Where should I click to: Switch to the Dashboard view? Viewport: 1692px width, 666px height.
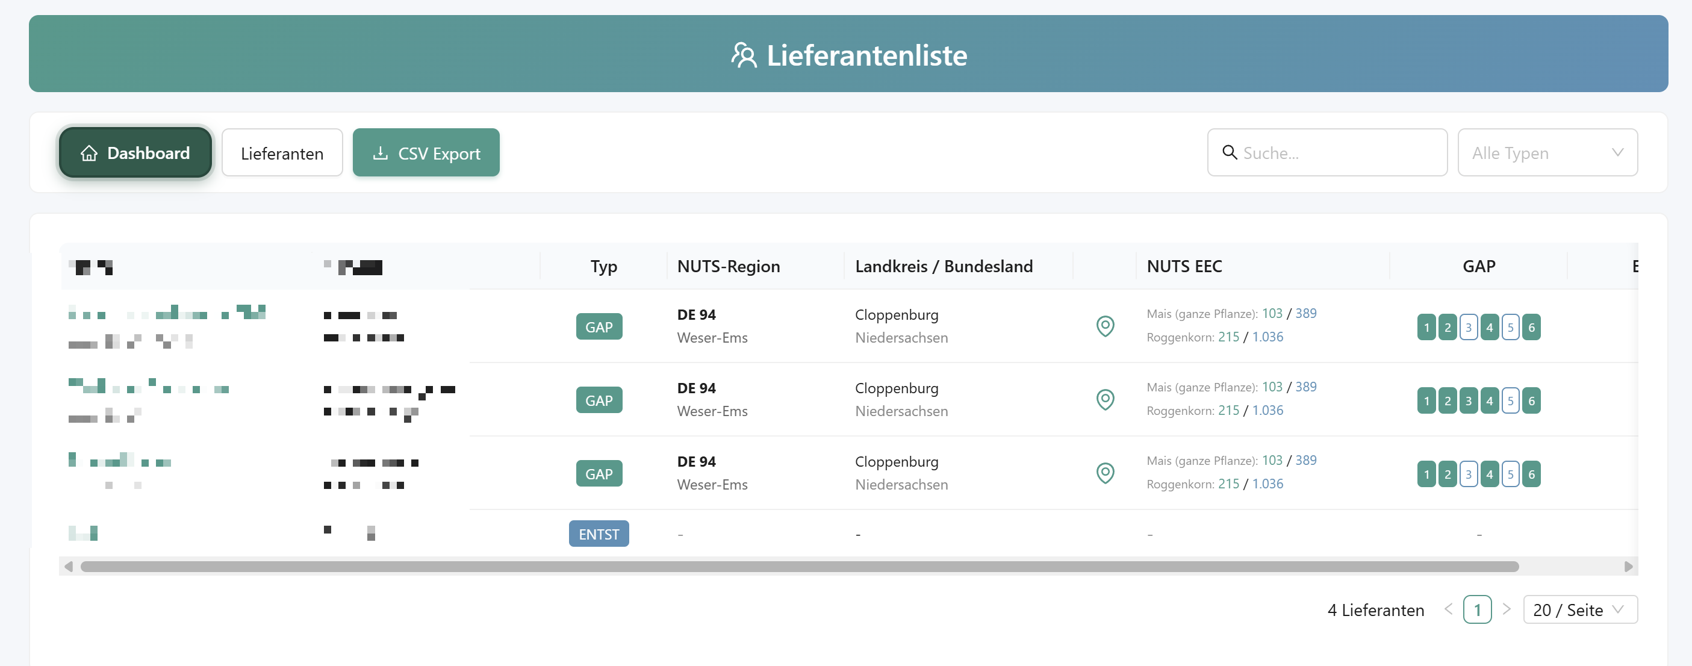(135, 152)
